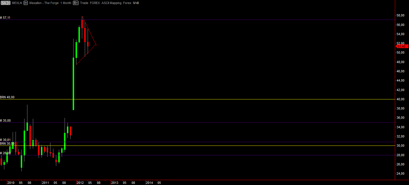Click the Trade label in header
This screenshot has width=409, height=185.
pos(84,3)
